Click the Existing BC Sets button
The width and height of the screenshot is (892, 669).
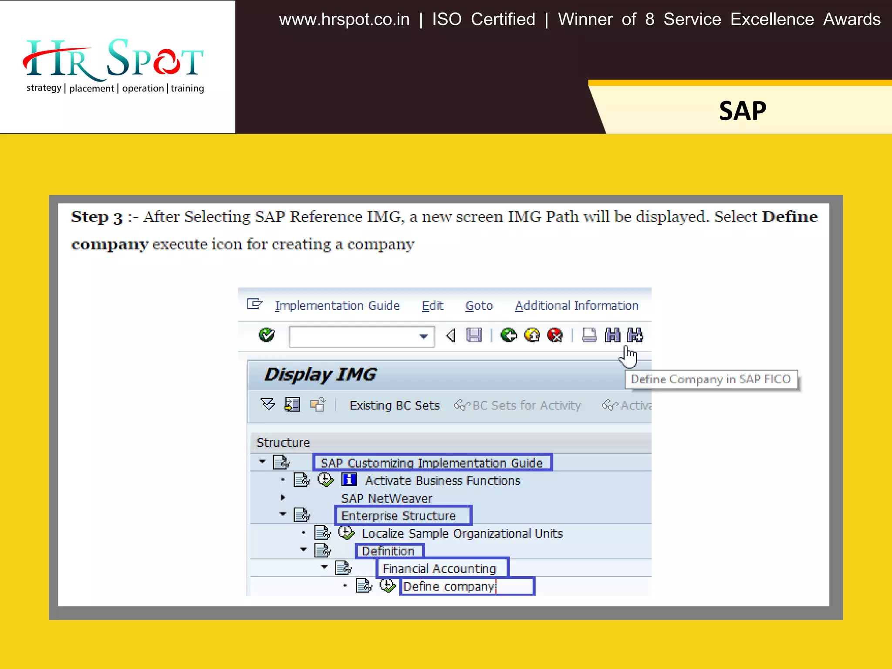395,405
